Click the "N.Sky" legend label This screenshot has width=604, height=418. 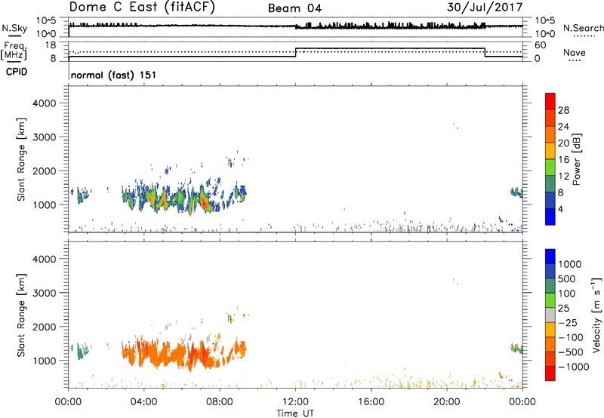click(14, 28)
